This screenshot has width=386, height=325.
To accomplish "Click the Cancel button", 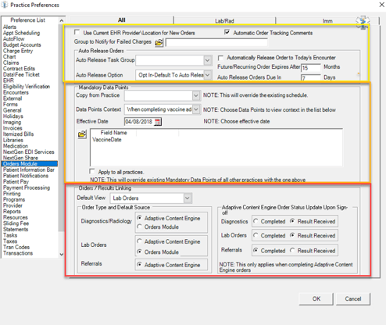I will [x=353, y=298].
